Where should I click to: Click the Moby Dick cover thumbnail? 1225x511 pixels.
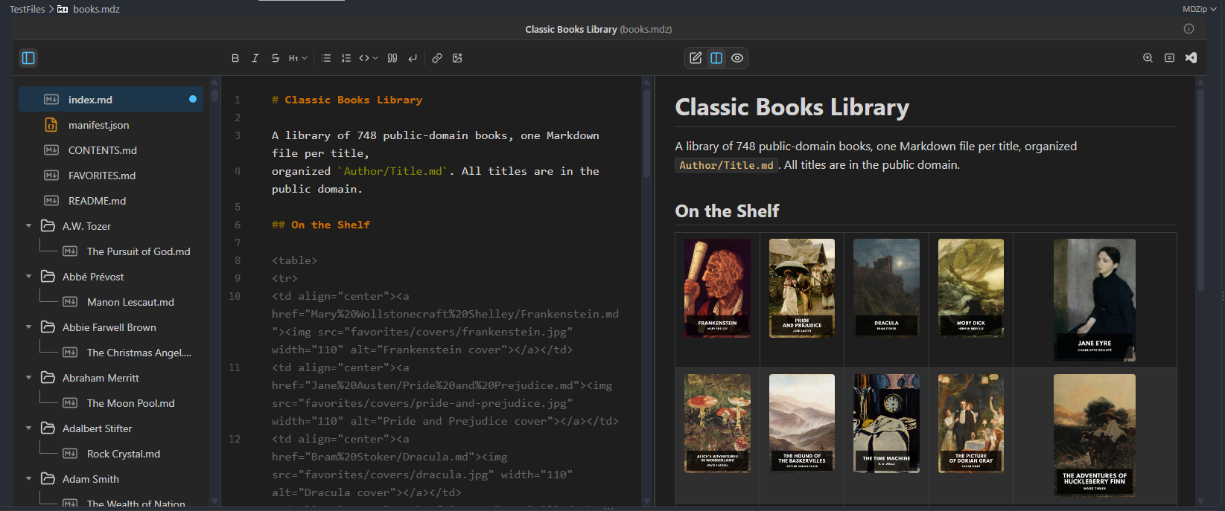pos(971,288)
